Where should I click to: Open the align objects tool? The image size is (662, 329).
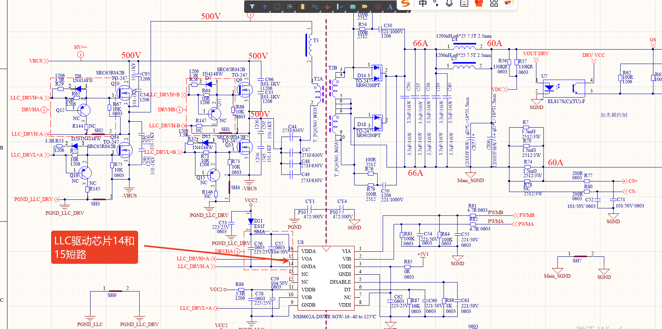click(x=290, y=6)
